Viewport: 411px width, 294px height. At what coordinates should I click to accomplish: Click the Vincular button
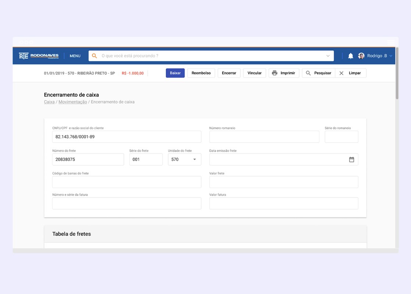pyautogui.click(x=254, y=73)
